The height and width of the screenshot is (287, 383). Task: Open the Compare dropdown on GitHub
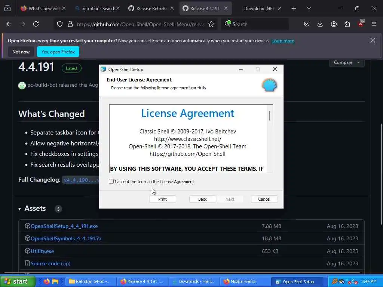tap(347, 62)
